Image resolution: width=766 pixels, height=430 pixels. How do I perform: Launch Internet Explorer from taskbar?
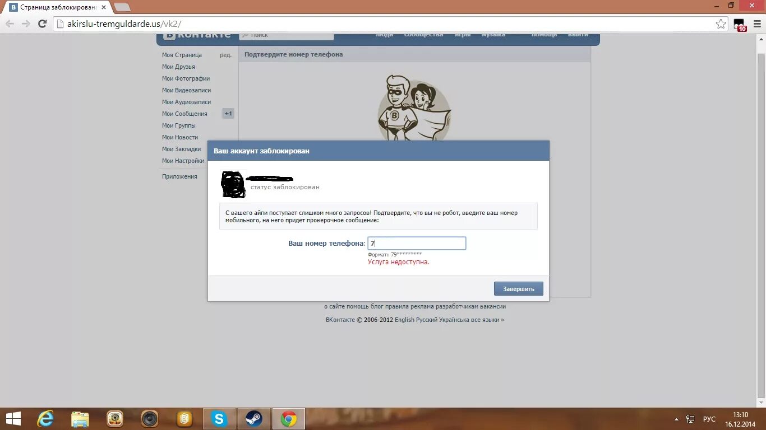[45, 419]
